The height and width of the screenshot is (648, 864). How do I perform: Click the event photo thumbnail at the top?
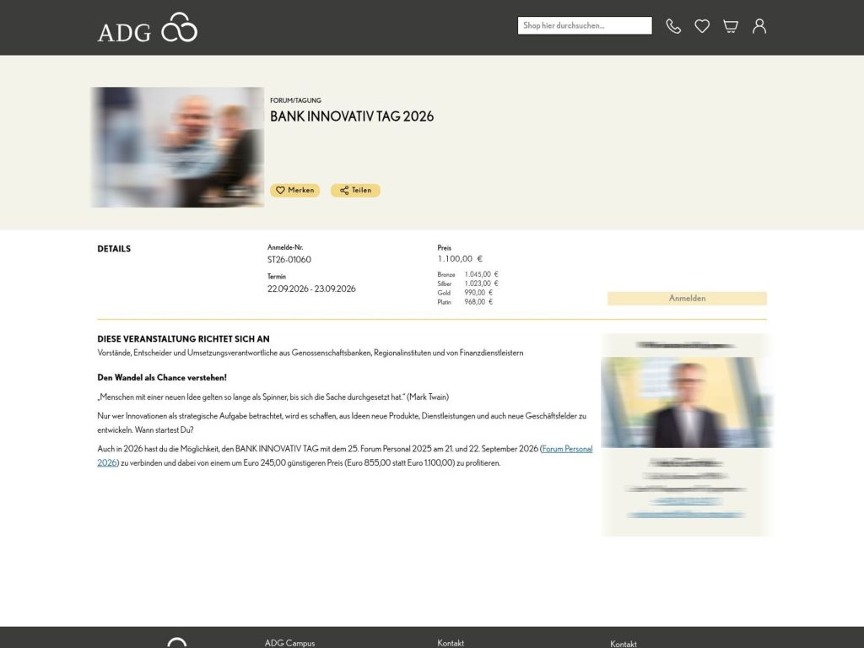[176, 146]
